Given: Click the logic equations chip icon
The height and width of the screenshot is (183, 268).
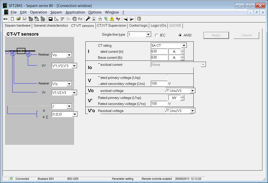Looking at the screenshot, I should click(x=62, y=19).
